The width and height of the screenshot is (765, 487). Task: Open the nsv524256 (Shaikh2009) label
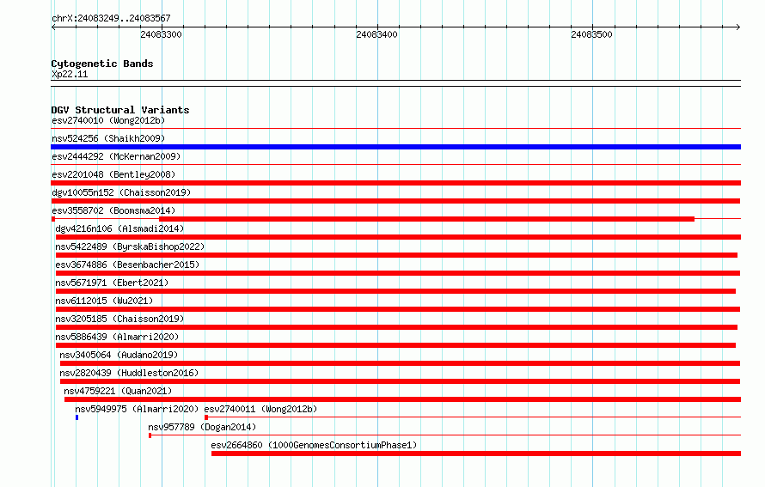pos(108,138)
